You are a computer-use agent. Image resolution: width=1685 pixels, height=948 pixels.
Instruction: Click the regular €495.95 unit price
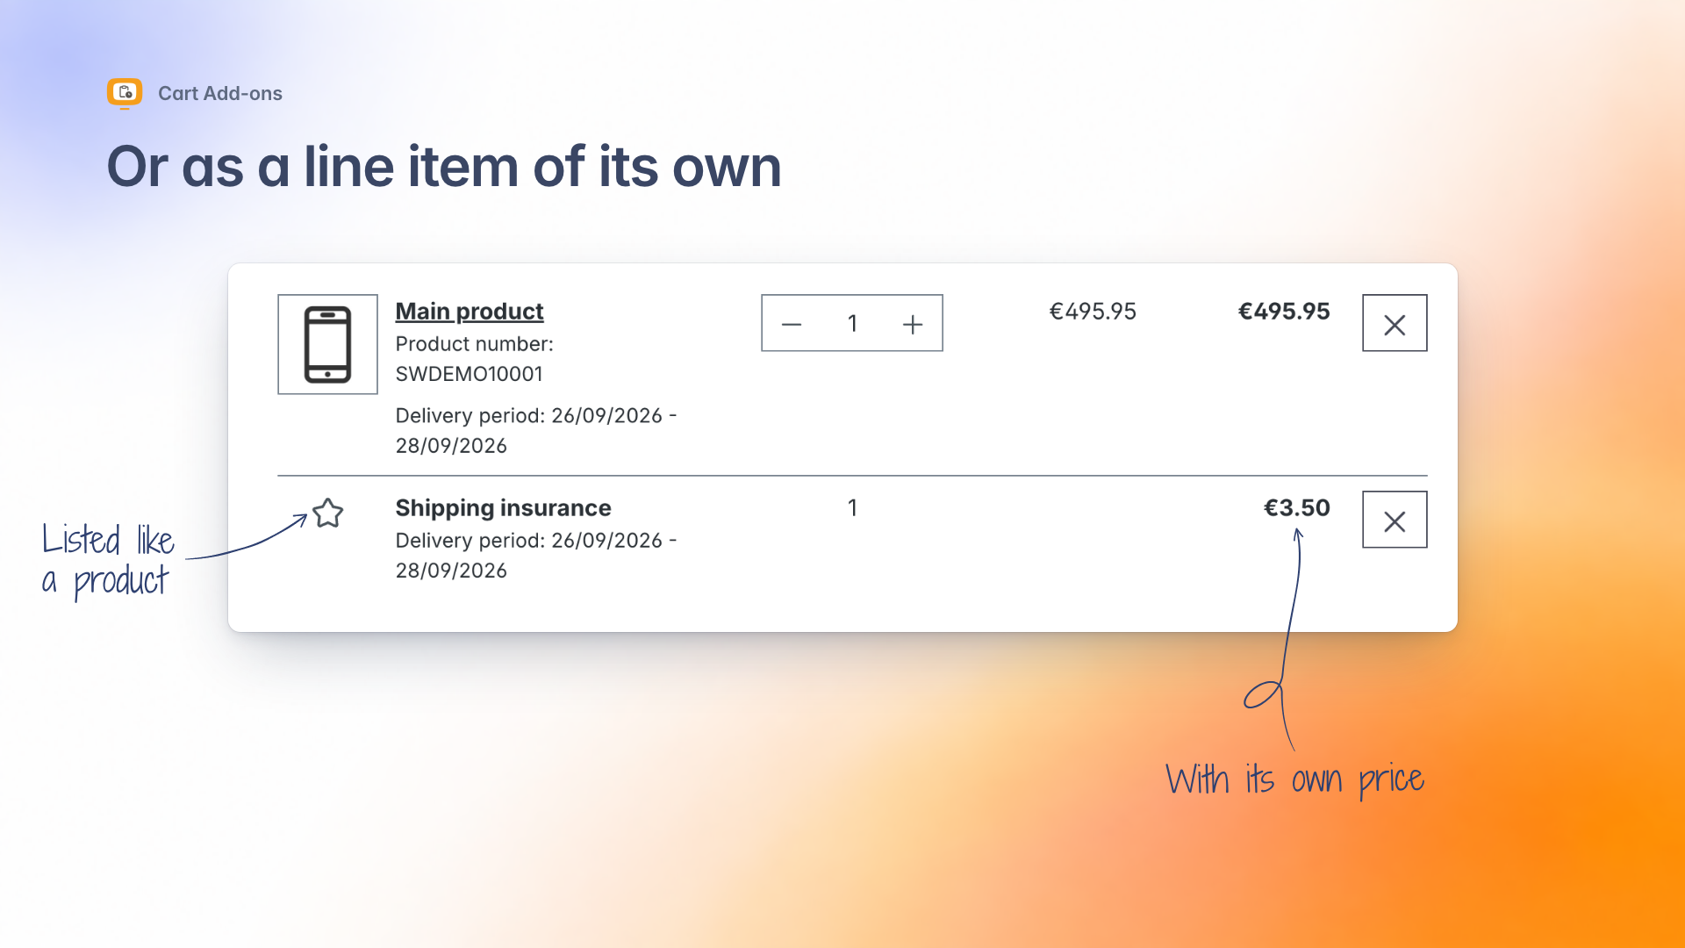coord(1093,312)
